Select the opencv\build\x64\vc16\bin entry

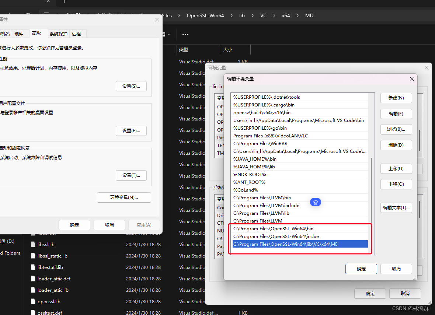pyautogui.click(x=300, y=113)
